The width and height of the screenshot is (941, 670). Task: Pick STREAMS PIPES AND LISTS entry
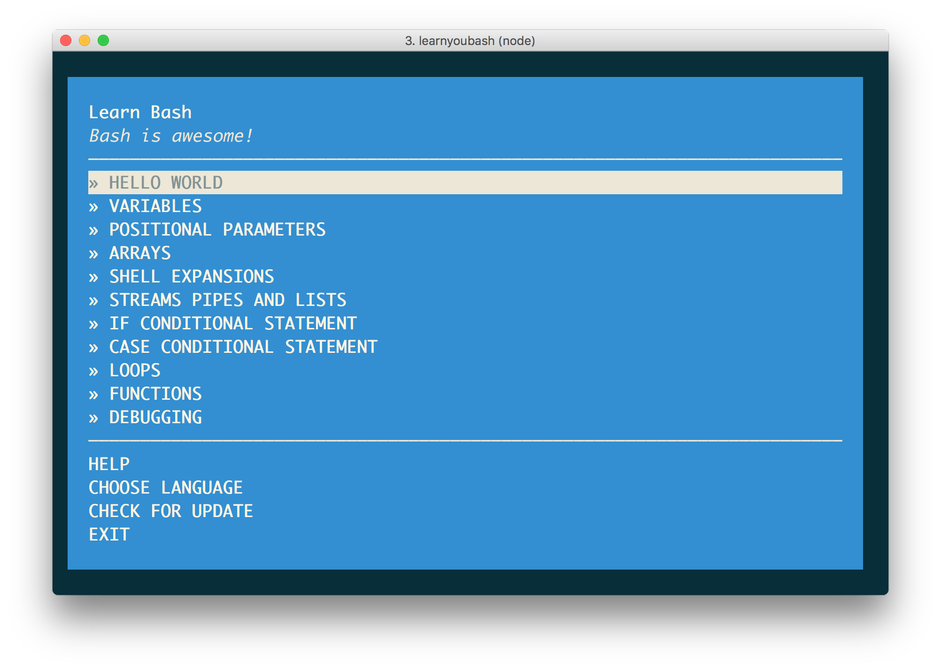228,300
